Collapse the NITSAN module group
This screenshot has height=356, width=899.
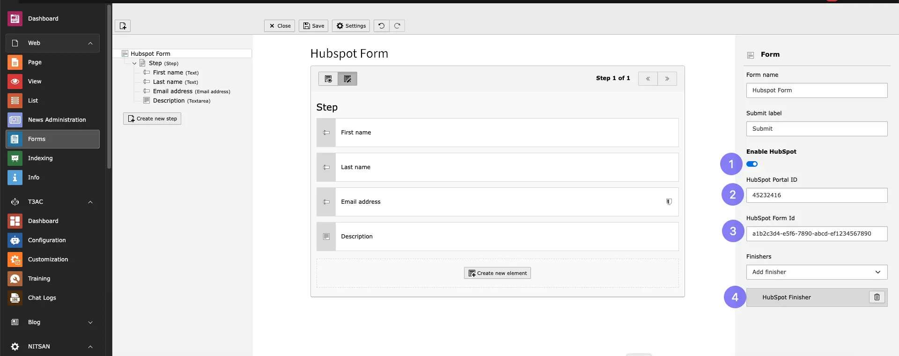point(90,347)
